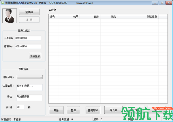Maximize the application window
Image resolution: width=173 pixels, height=122 pixels.
(162, 3)
